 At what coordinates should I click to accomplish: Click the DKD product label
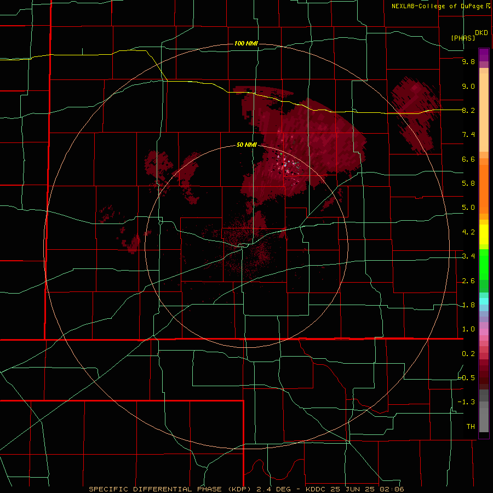(481, 33)
